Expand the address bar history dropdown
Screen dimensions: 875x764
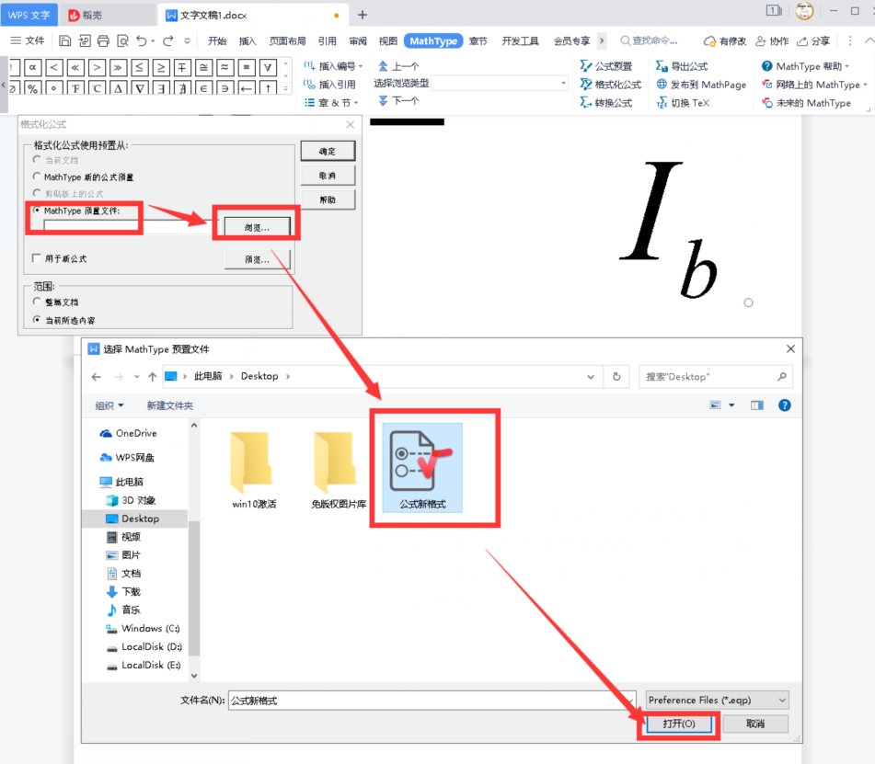click(x=591, y=377)
